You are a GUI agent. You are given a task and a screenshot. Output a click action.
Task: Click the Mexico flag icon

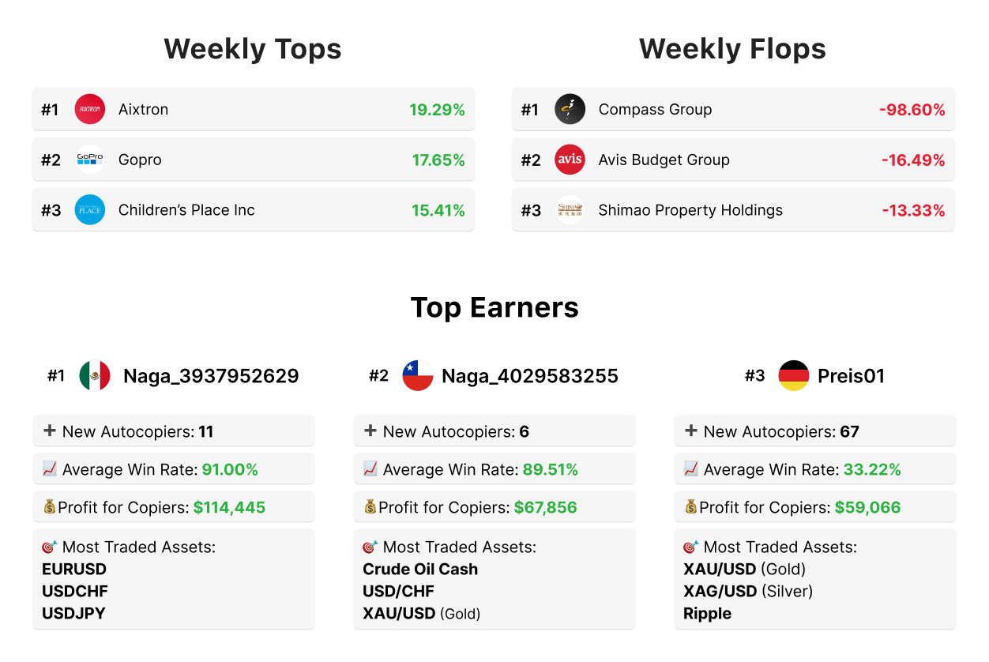(95, 376)
